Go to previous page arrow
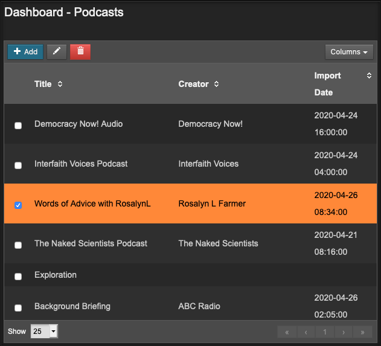Image resolution: width=381 pixels, height=346 pixels. point(306,332)
